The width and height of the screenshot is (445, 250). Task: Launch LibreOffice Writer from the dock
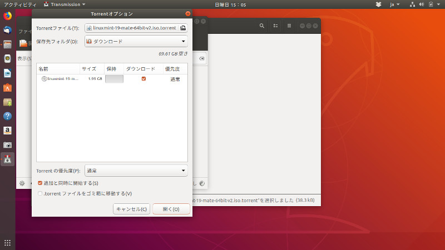coord(8,73)
